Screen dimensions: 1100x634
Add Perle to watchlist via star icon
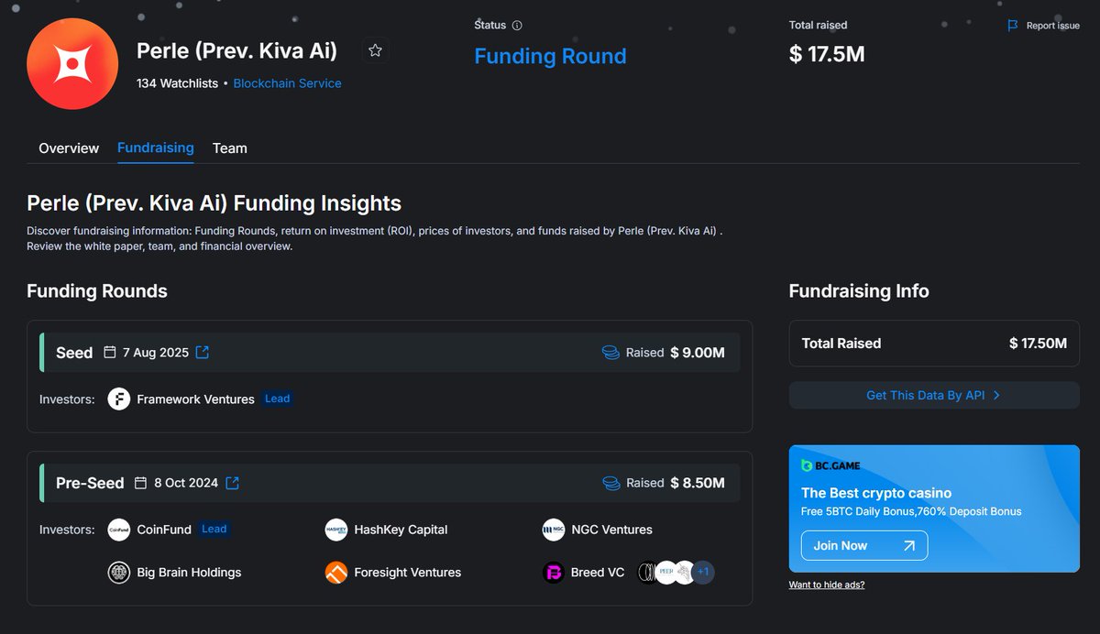(375, 50)
